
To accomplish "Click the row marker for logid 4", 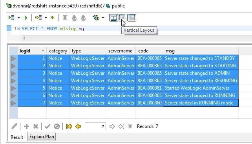I will (14, 81).
